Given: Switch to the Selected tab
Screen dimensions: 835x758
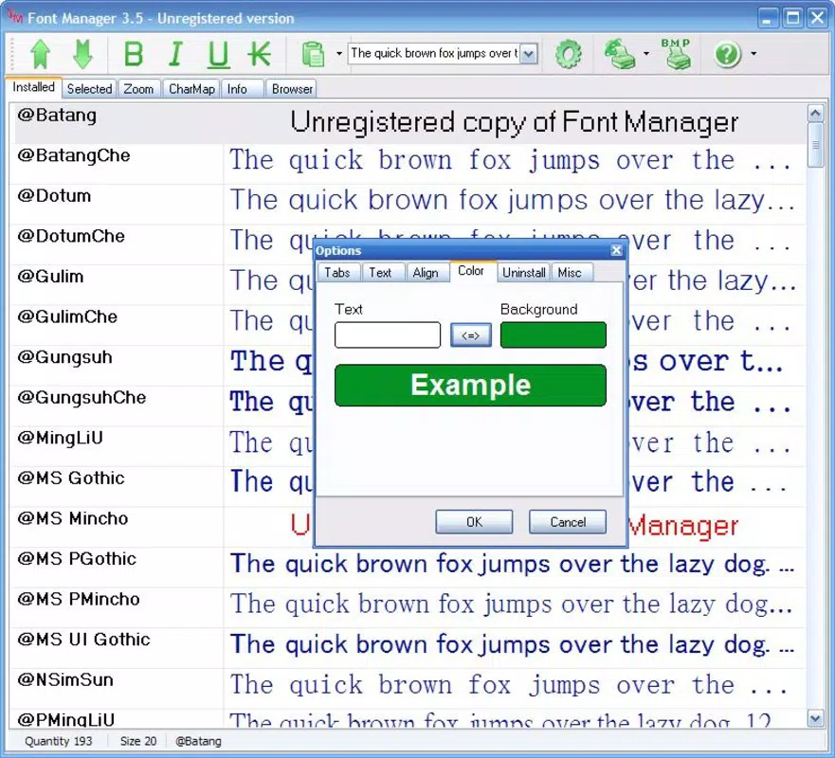Looking at the screenshot, I should [89, 89].
